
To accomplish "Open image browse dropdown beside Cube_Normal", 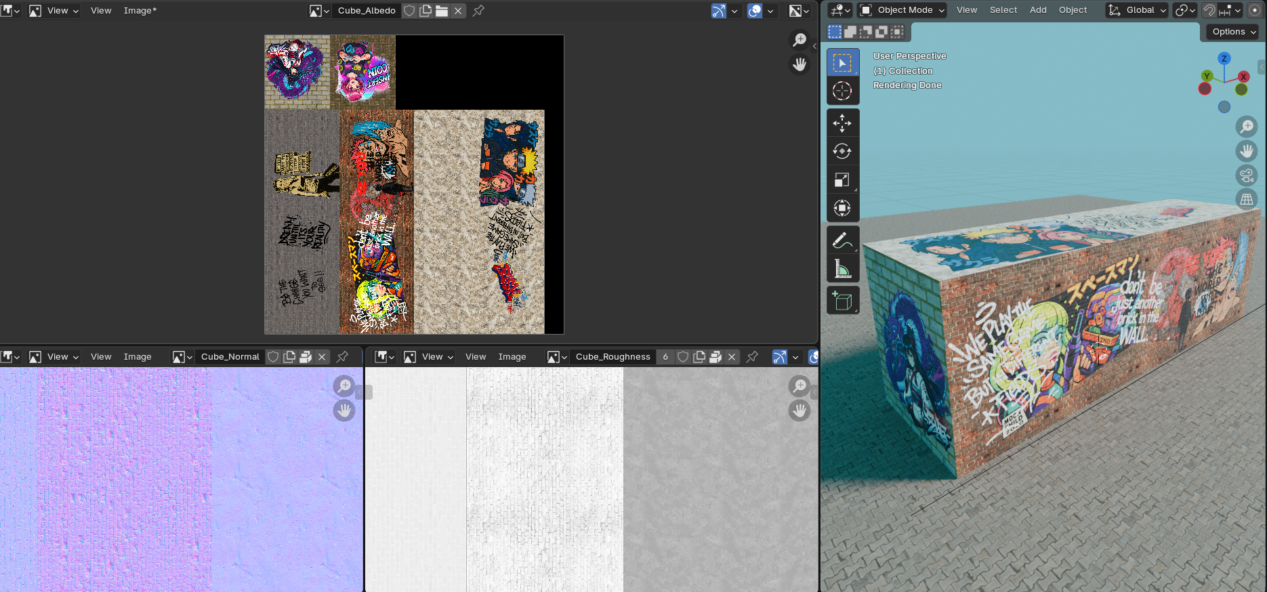I will [183, 357].
